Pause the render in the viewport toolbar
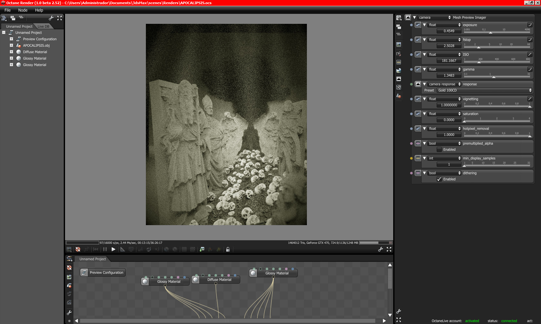The height and width of the screenshot is (324, 541). [x=105, y=249]
